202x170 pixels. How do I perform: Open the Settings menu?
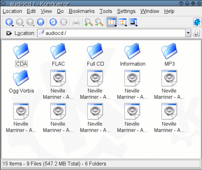coord(126,11)
